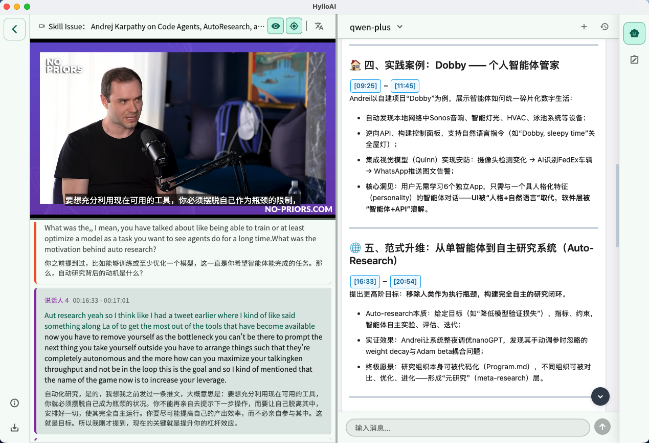This screenshot has height=443, width=649.
Task: Start a new chat with plus icon
Action: 584,27
